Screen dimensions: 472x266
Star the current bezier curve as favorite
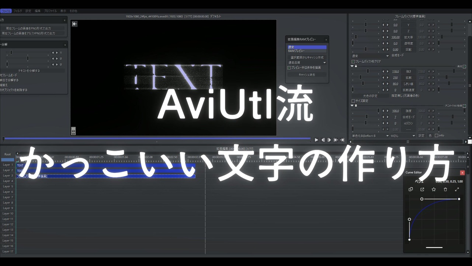[434, 189]
